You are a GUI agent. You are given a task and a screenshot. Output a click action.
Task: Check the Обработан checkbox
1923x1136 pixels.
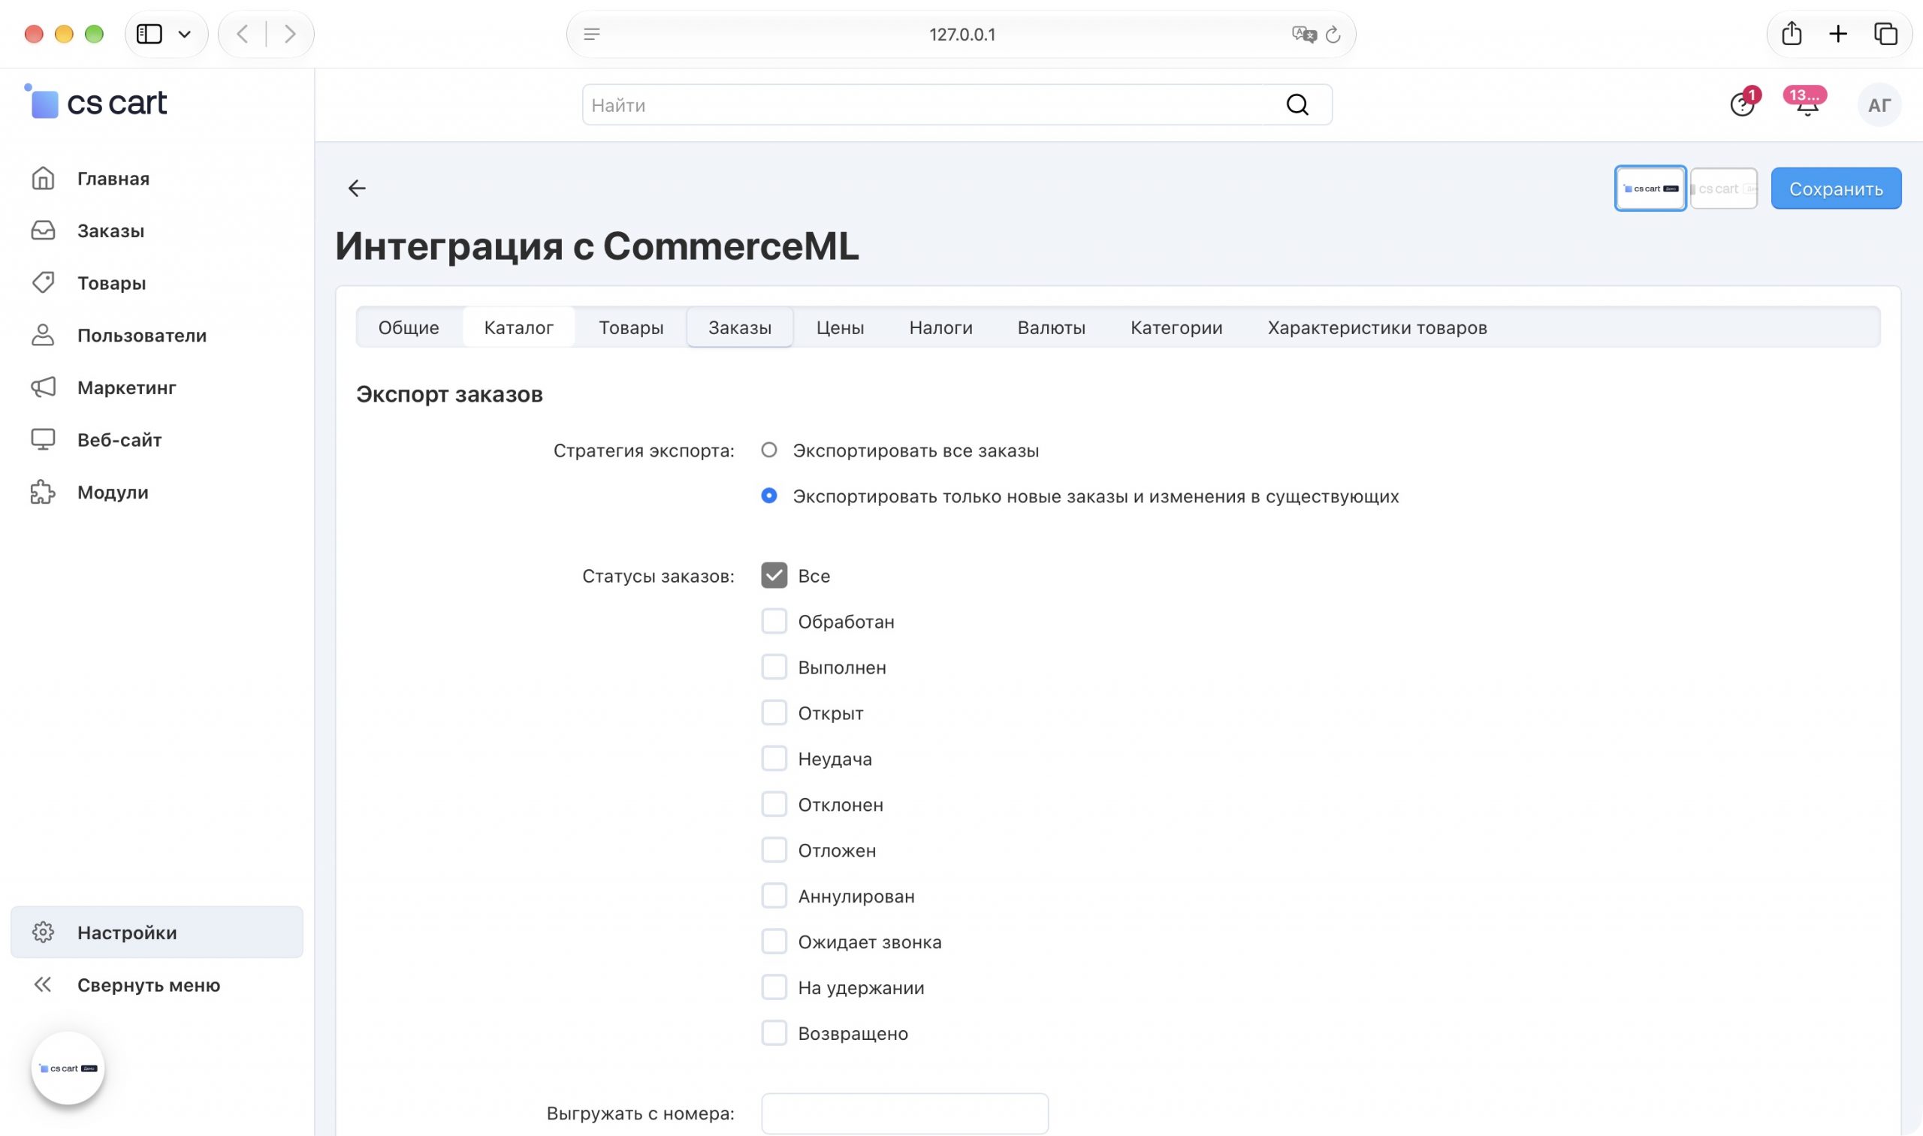coord(774,622)
